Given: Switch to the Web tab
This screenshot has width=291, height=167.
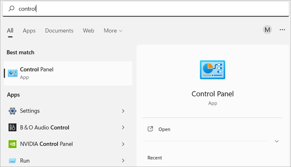Looking at the screenshot, I should pyautogui.click(x=88, y=31).
